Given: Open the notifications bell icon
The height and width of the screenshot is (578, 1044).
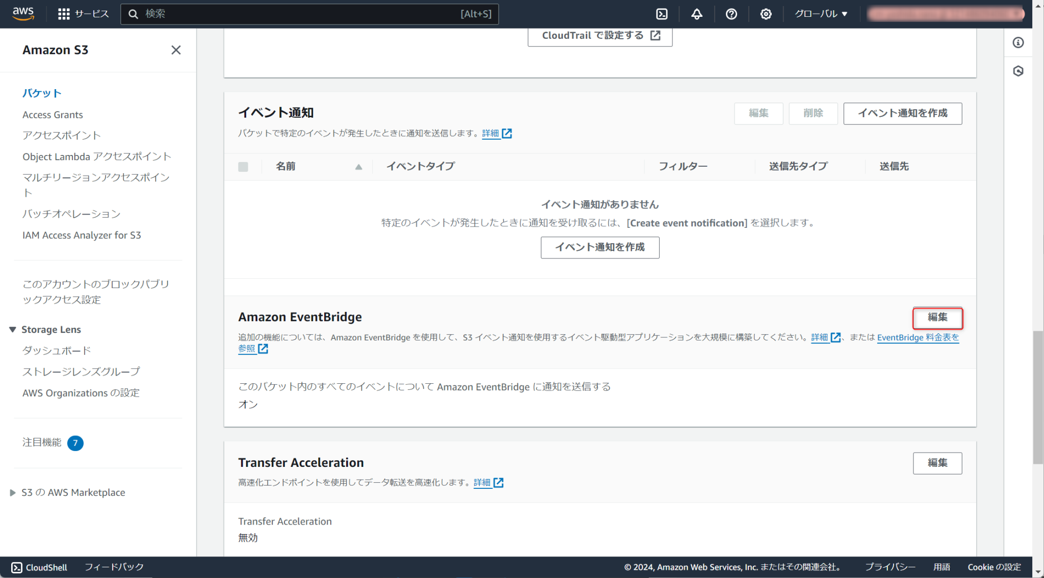Looking at the screenshot, I should click(696, 14).
